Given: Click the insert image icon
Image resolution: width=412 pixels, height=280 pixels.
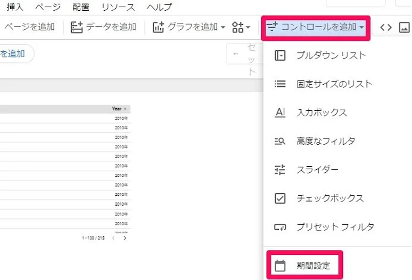Looking at the screenshot, I should click(x=404, y=27).
